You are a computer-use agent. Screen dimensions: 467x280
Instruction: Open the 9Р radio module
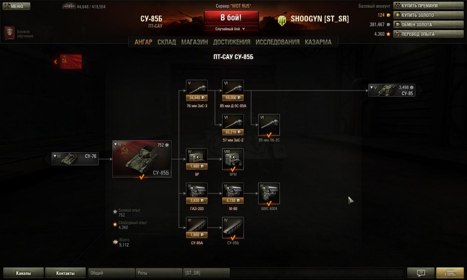pyautogui.click(x=197, y=159)
